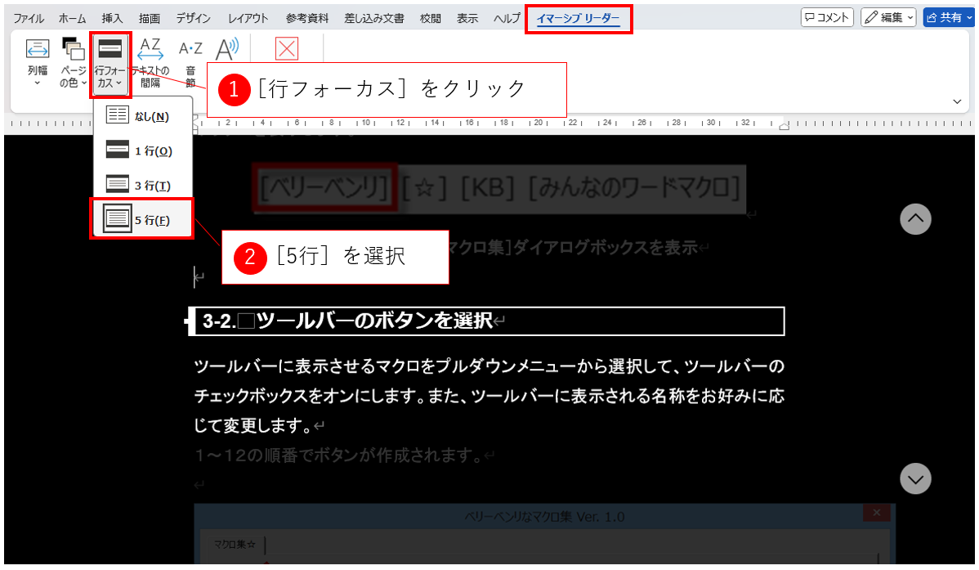Image resolution: width=979 pixels, height=570 pixels.
Task: Open the 共有 share dropdown
Action: pos(950,17)
